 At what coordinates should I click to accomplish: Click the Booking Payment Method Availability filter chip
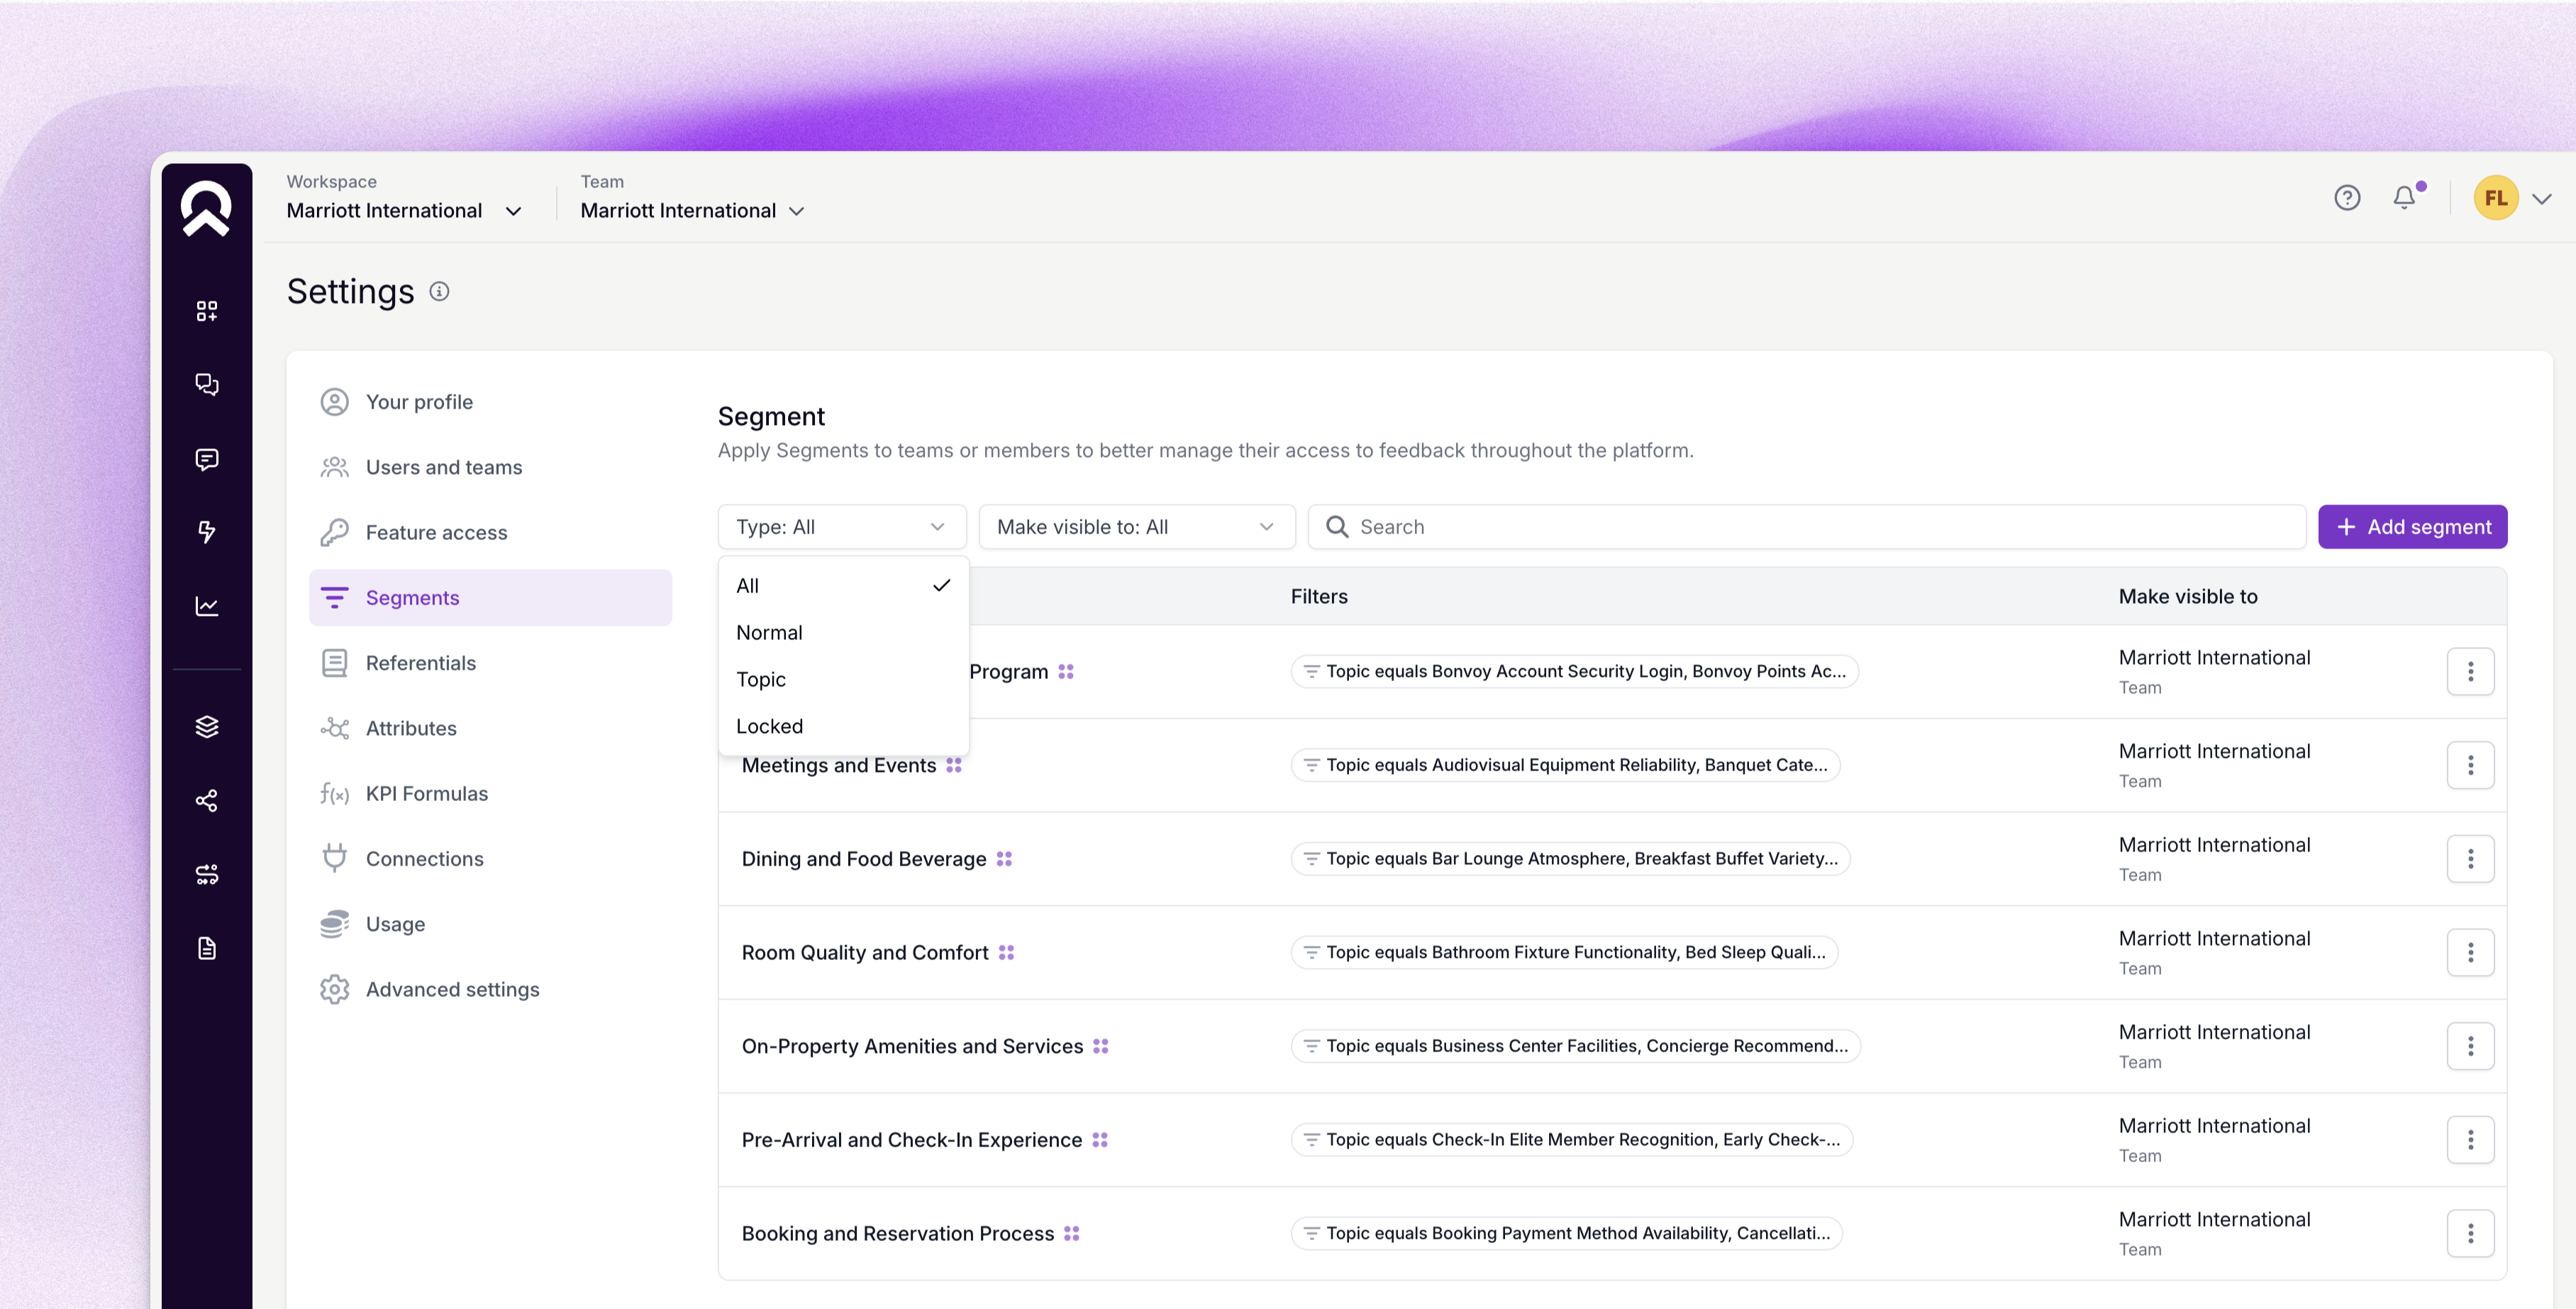point(1566,1234)
